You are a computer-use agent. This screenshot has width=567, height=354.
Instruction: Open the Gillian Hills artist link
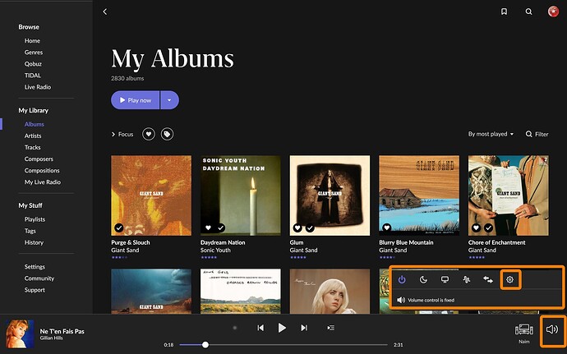pos(51,338)
